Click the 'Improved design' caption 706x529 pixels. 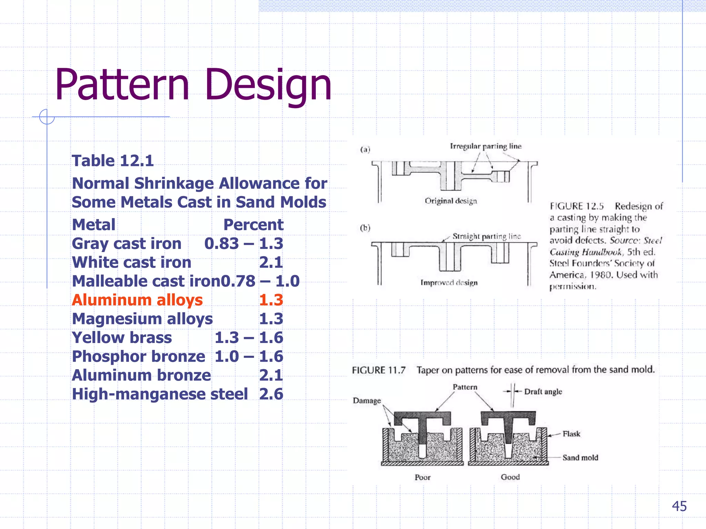click(449, 283)
